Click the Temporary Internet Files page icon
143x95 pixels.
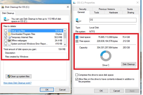click(9, 37)
